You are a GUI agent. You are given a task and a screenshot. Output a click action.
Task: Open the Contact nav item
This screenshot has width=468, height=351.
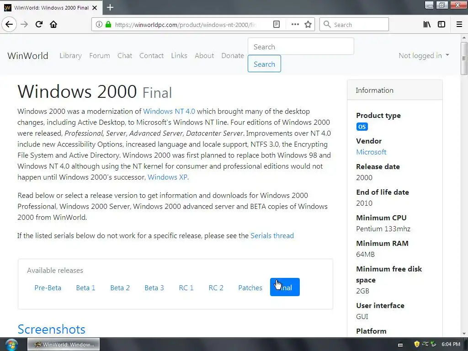[x=151, y=55]
